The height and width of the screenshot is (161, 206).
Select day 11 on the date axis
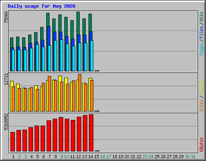click(72, 157)
